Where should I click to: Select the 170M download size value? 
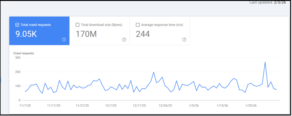(86, 34)
